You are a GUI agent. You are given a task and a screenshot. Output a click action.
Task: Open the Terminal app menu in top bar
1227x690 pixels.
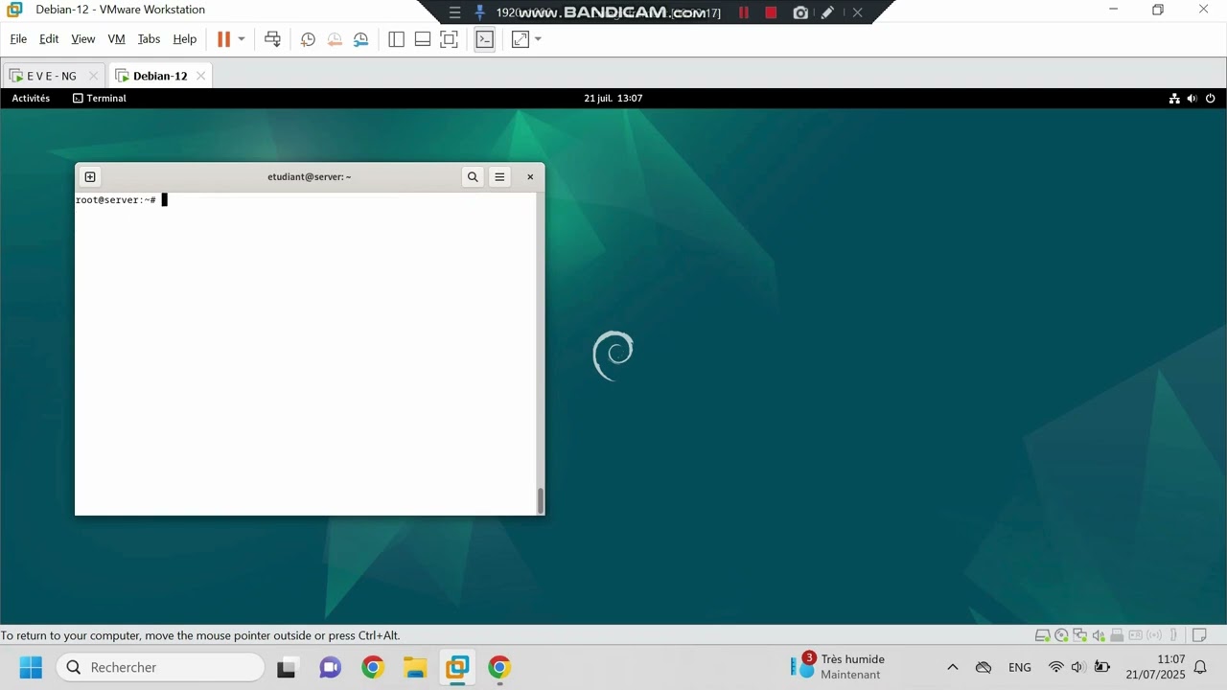pyautogui.click(x=100, y=98)
